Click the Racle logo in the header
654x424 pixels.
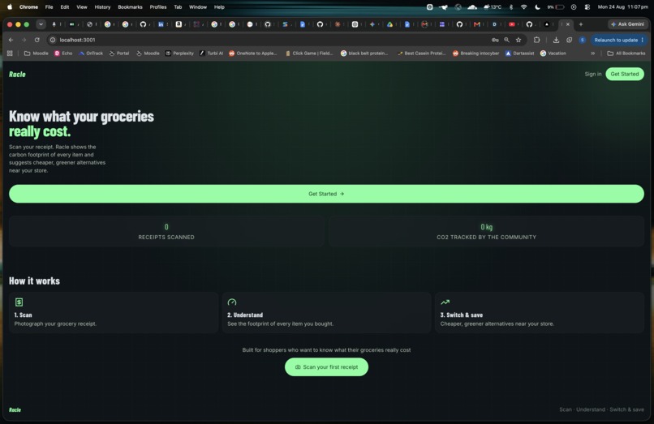click(17, 75)
